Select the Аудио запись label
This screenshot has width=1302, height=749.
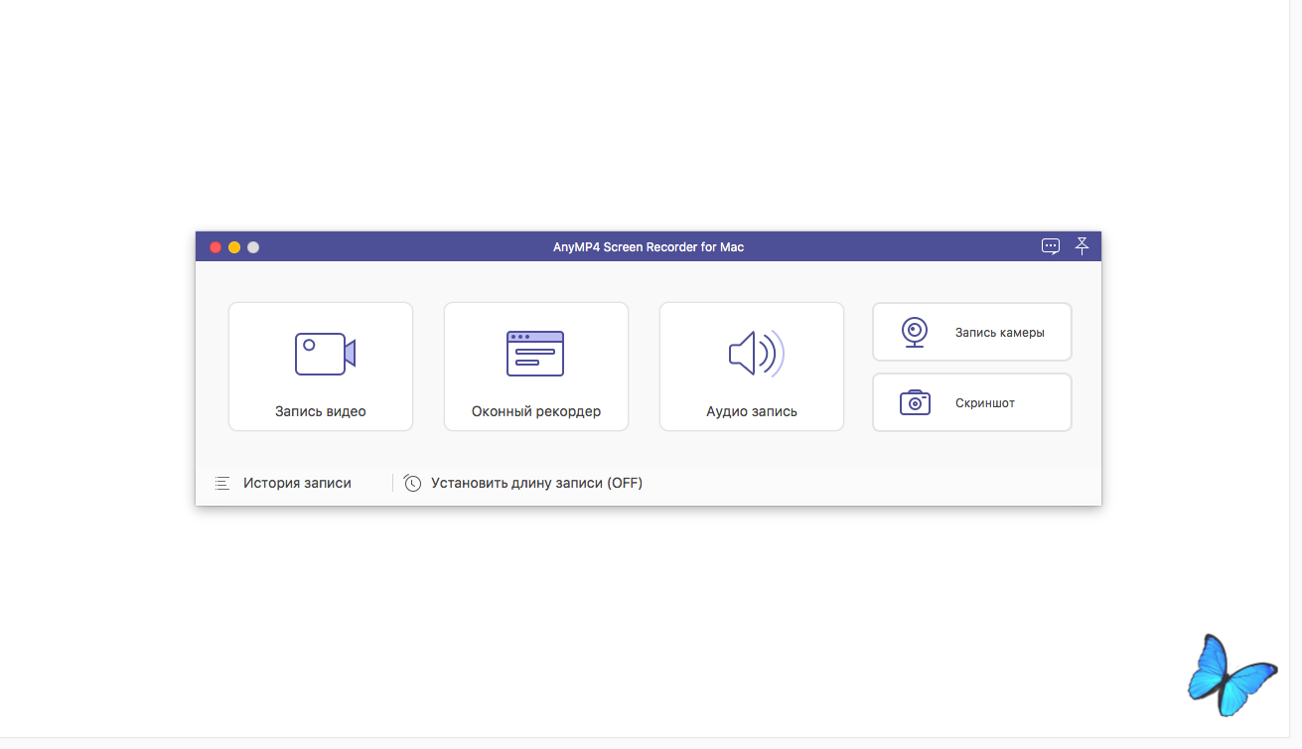click(x=752, y=411)
